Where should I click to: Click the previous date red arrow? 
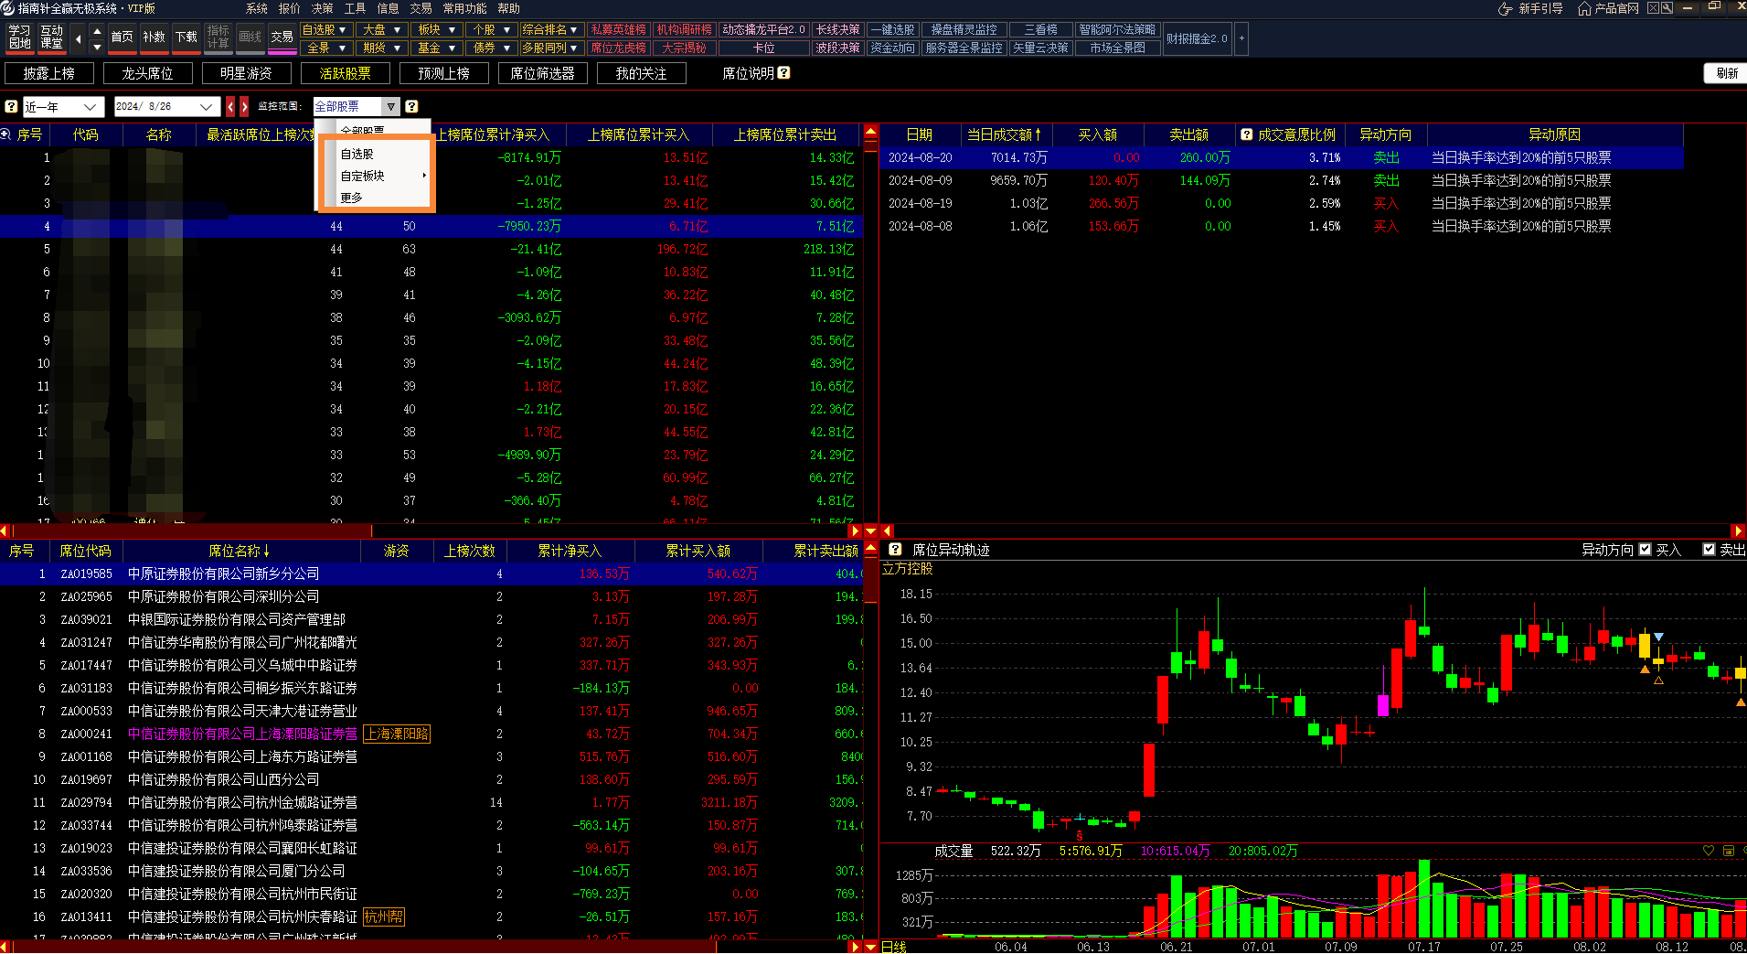click(230, 107)
